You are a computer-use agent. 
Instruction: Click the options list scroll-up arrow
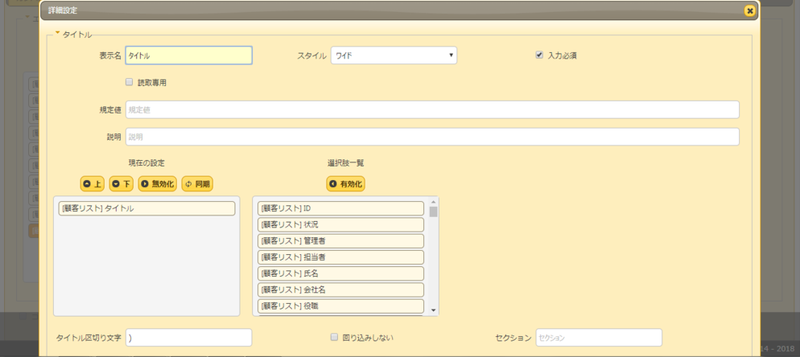click(433, 200)
